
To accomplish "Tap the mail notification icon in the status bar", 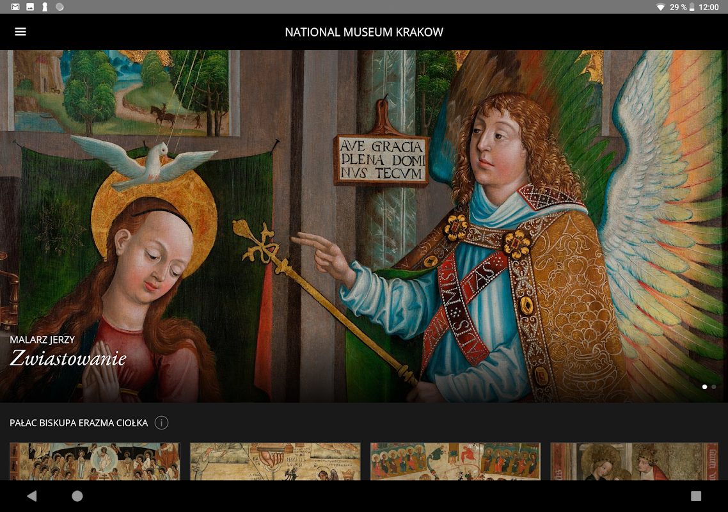I will pos(15,7).
